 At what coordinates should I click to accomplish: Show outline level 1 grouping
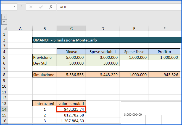pos(4,17)
